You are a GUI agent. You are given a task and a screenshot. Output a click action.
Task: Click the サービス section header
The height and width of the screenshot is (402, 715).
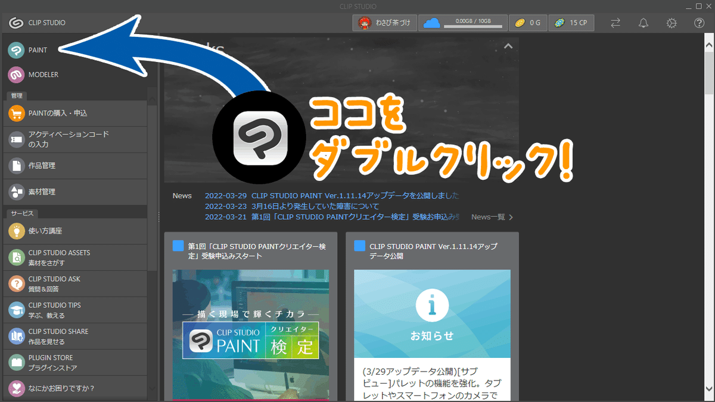pyautogui.click(x=22, y=213)
